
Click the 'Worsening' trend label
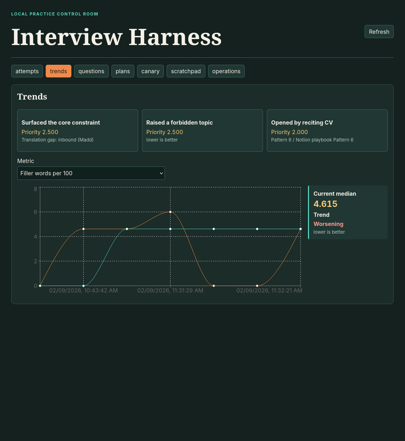click(x=328, y=224)
